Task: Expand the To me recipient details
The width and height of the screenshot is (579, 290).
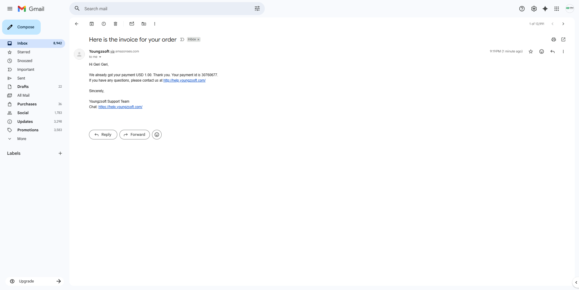Action: click(100, 57)
